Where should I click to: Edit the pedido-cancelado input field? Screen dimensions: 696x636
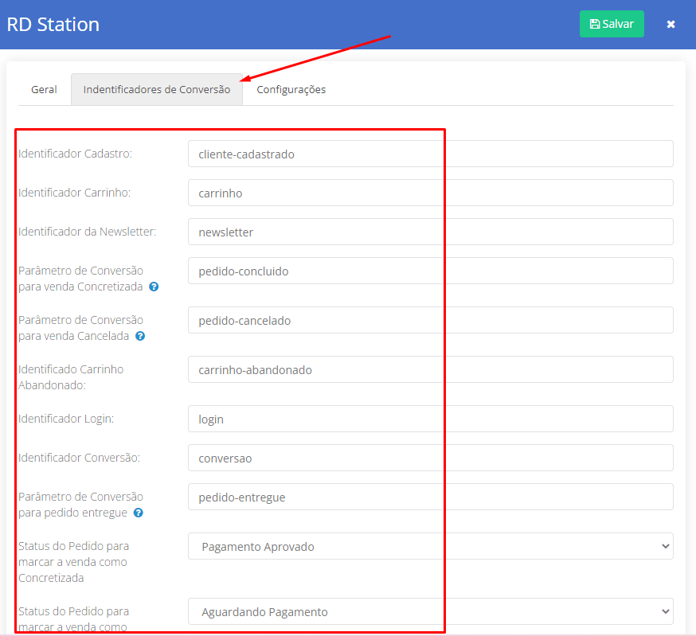click(x=431, y=321)
